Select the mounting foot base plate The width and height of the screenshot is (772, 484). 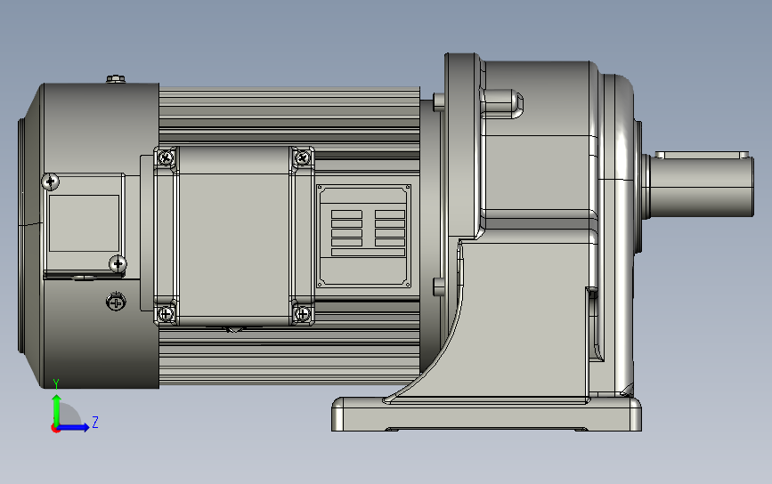(x=486, y=414)
